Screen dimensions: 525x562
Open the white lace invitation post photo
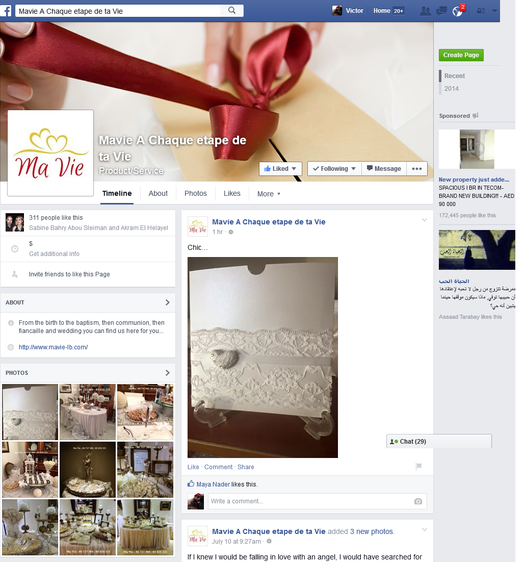[x=262, y=357]
